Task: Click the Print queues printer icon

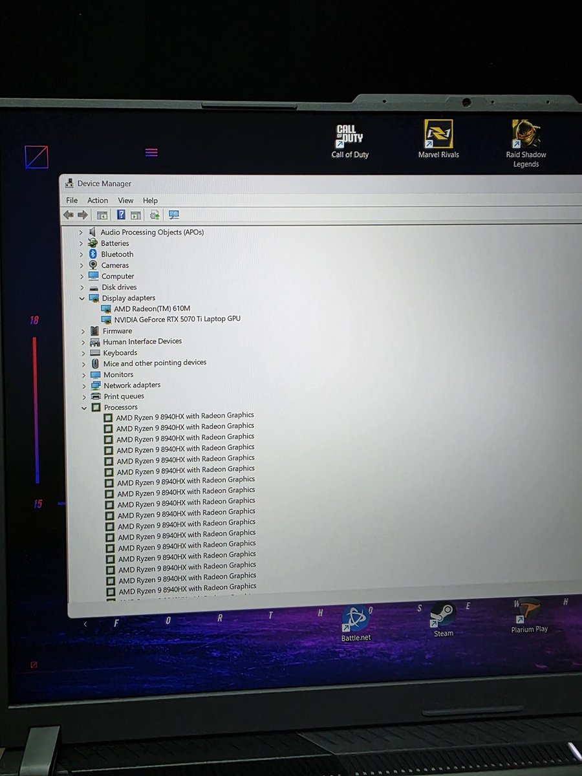Action: [96, 396]
